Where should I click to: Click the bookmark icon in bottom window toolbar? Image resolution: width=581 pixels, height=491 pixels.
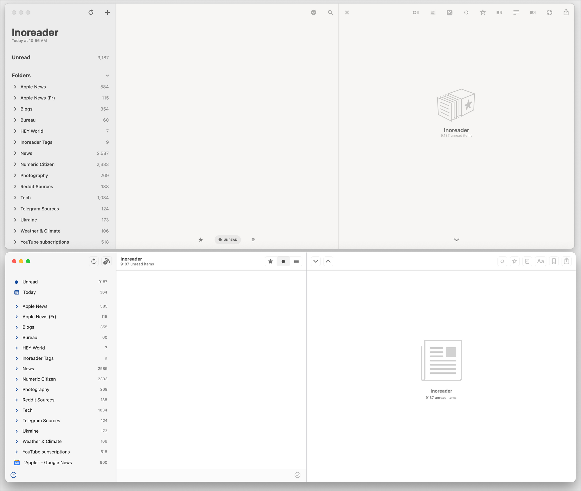(x=553, y=261)
